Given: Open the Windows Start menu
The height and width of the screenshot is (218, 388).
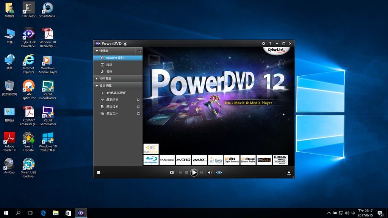Looking at the screenshot, I should (x=6, y=213).
